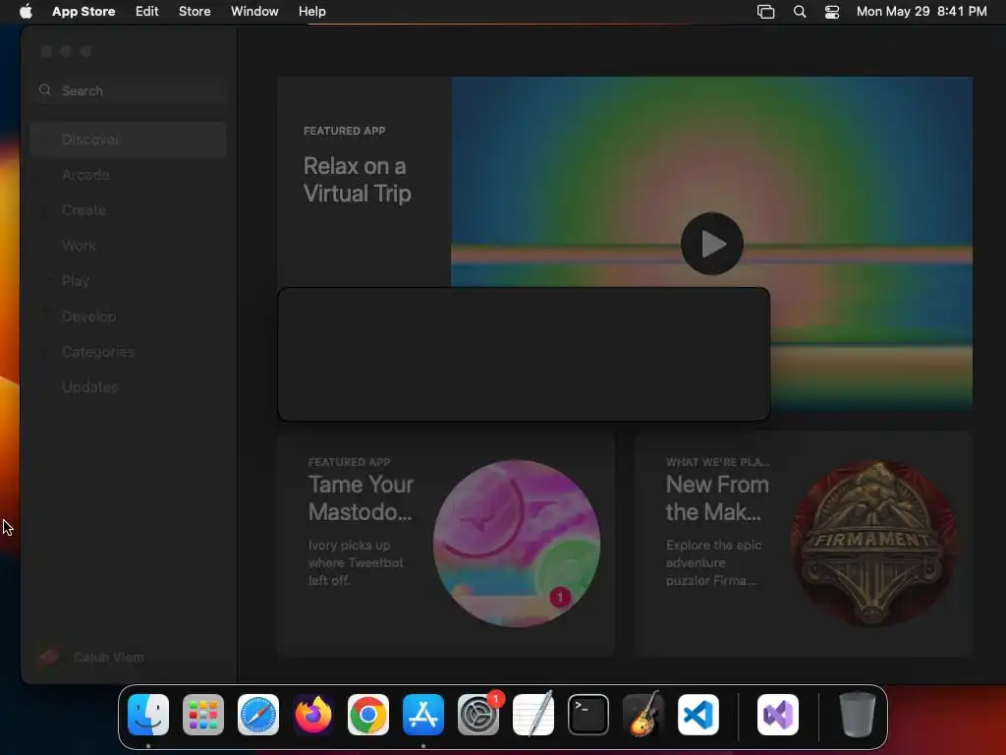This screenshot has width=1006, height=755.
Task: Read the Explore the epic adventure text
Action: click(713, 562)
